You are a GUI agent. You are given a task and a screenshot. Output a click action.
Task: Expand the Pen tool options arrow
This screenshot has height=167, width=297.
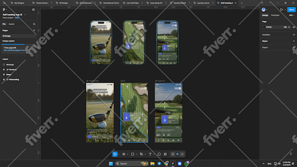click(145, 154)
